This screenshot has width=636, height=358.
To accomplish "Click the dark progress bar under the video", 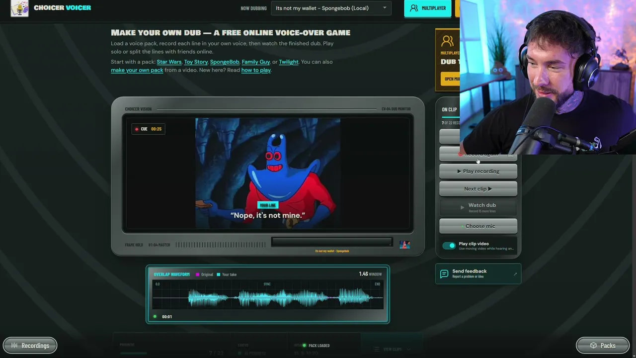I will click(x=332, y=242).
